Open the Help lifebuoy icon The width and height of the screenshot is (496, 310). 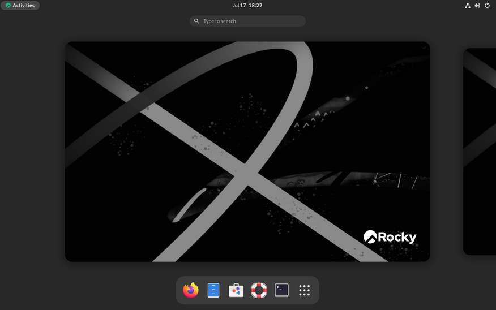tap(259, 290)
